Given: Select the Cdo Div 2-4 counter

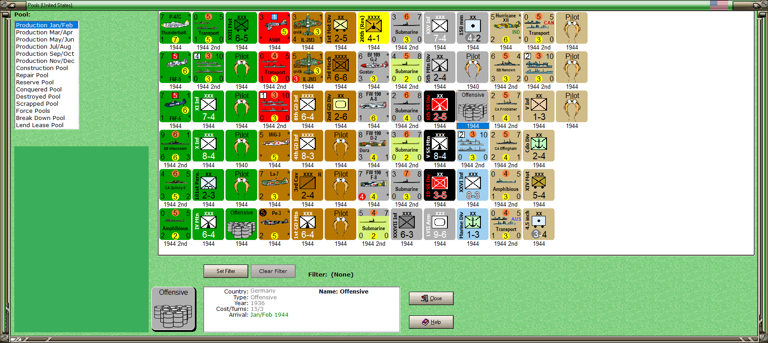Looking at the screenshot, I should point(539,146).
